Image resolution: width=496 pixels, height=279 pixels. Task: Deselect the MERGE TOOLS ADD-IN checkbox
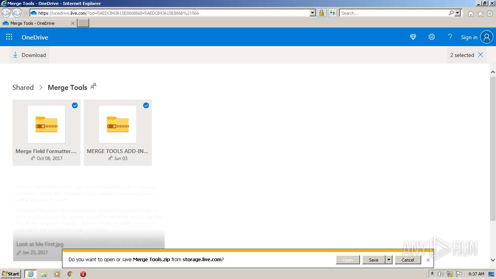146,105
